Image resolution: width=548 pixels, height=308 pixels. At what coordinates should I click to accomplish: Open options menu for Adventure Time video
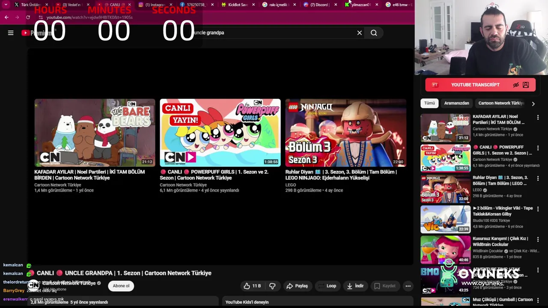click(x=538, y=270)
